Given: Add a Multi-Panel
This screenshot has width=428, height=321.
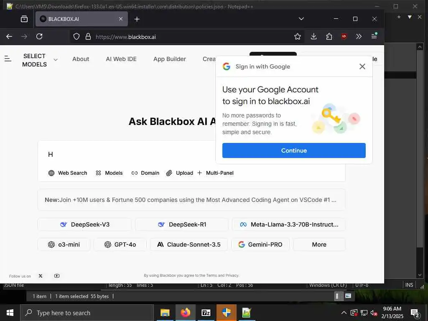Looking at the screenshot, I should coord(215,173).
